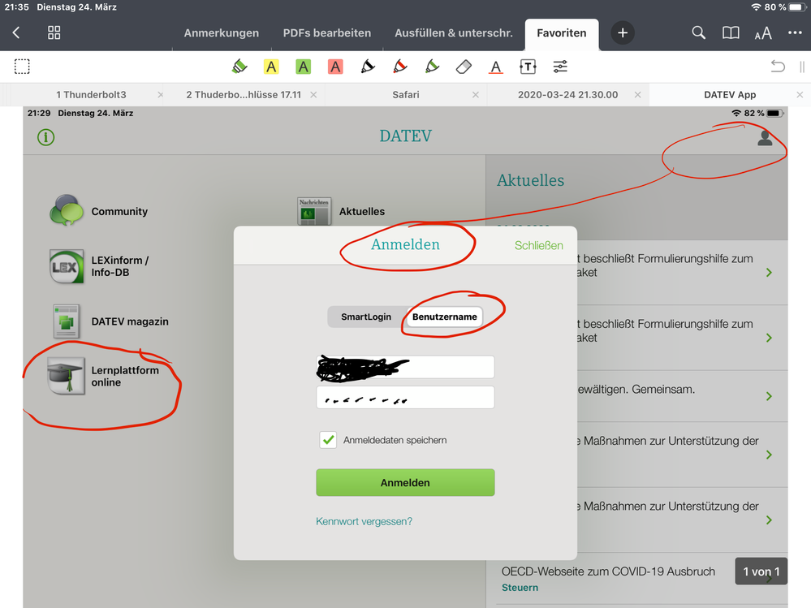Switch to Ausfüllen & unterschr. tab
Viewport: 811px width, 608px height.
click(454, 33)
